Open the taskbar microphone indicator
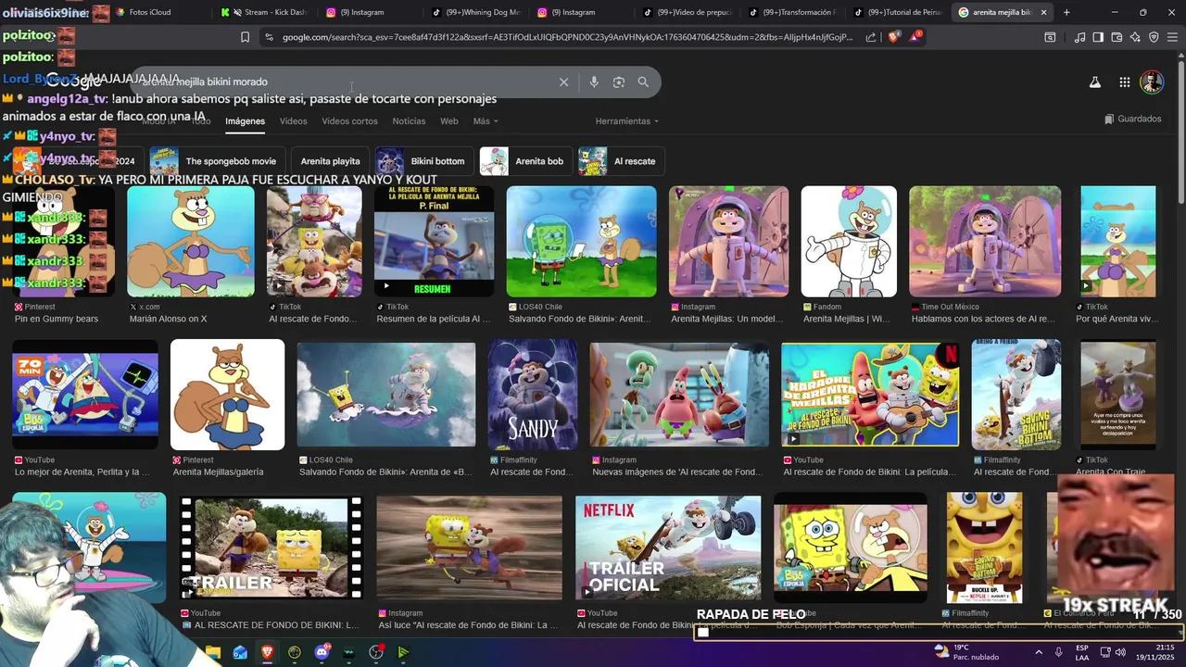This screenshot has width=1186, height=667. (1058, 652)
